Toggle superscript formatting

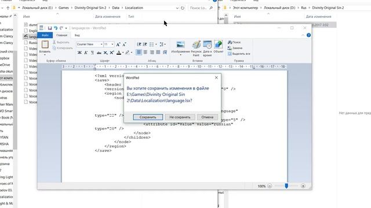tap(112, 53)
